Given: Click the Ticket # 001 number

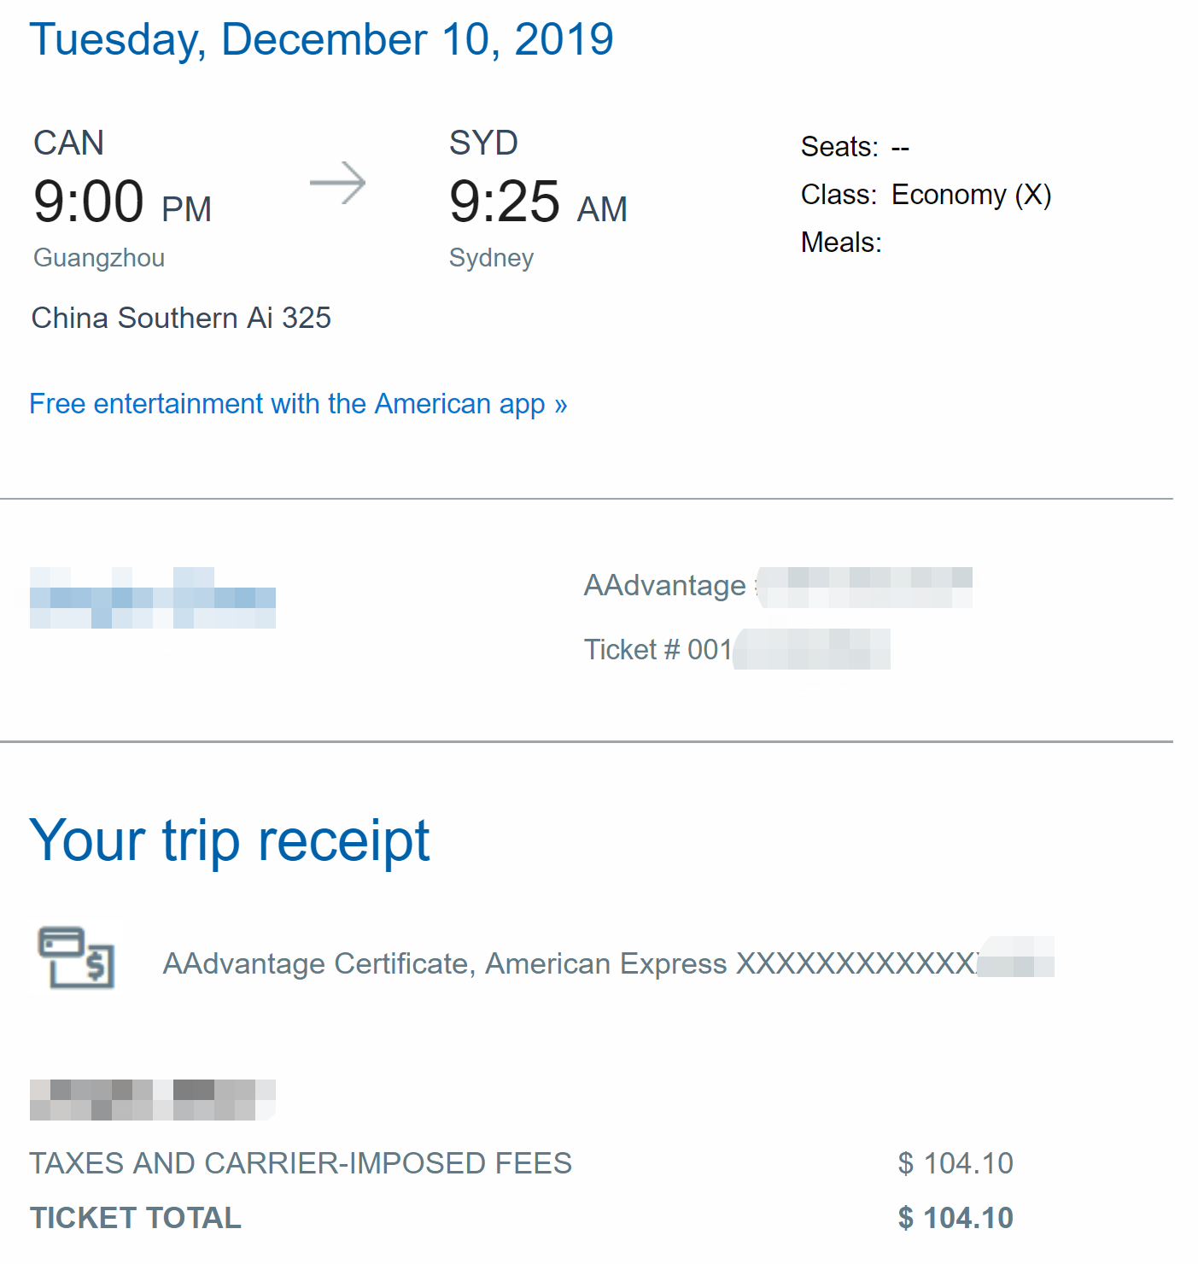Looking at the screenshot, I should click(737, 649).
